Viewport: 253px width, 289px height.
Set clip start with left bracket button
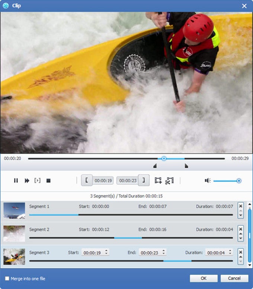tap(87, 180)
